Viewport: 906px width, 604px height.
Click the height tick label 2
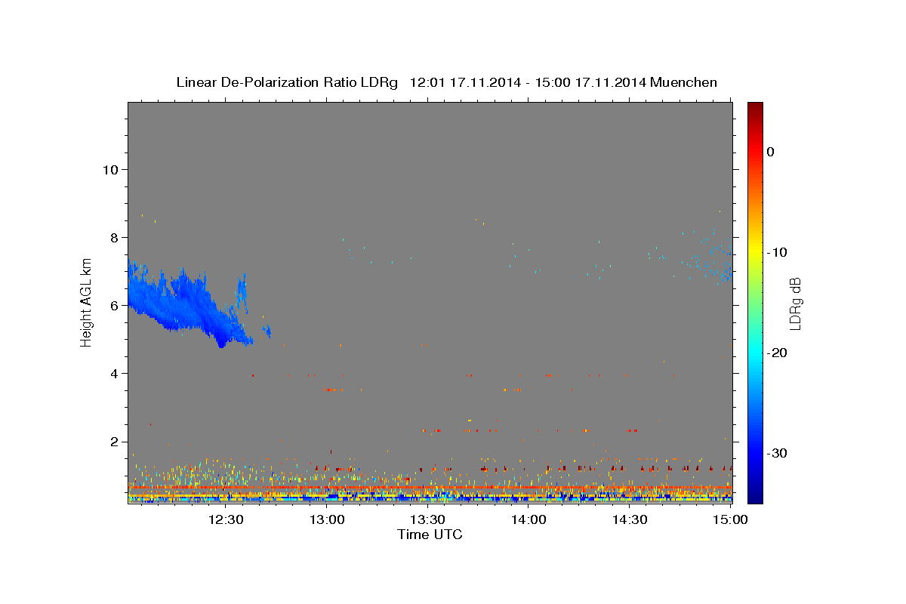tap(112, 441)
